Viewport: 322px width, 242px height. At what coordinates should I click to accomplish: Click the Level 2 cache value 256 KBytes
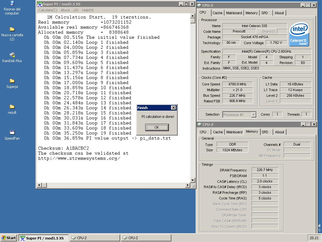tap(295, 95)
